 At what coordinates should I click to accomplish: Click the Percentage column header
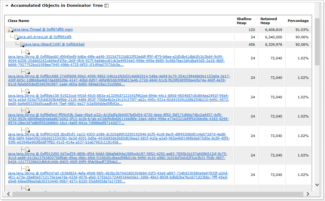tap(298, 21)
